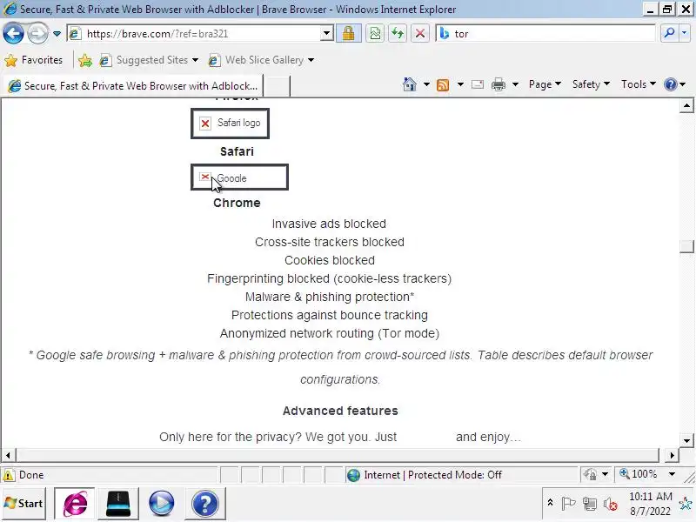Open the Safety menu

click(x=591, y=84)
